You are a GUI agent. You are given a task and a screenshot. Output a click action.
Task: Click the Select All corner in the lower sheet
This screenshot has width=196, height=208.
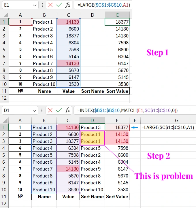tap(4, 120)
